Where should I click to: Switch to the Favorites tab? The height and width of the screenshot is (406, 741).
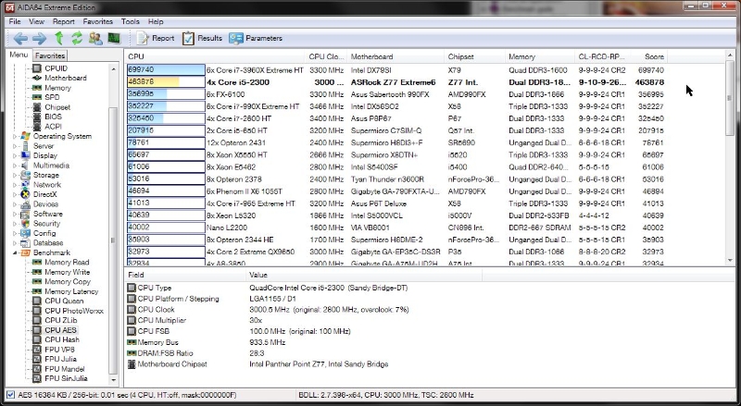50,55
